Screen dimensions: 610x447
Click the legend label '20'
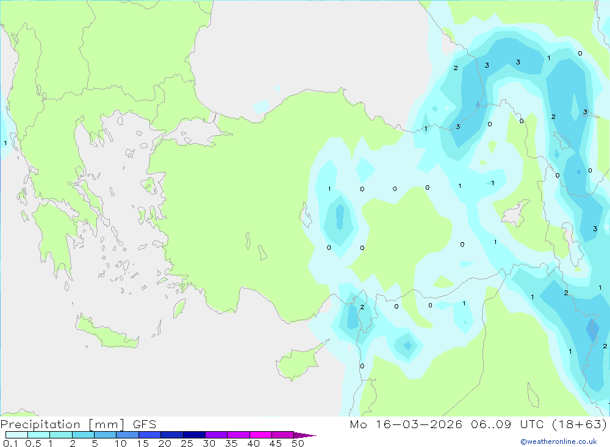(165, 443)
